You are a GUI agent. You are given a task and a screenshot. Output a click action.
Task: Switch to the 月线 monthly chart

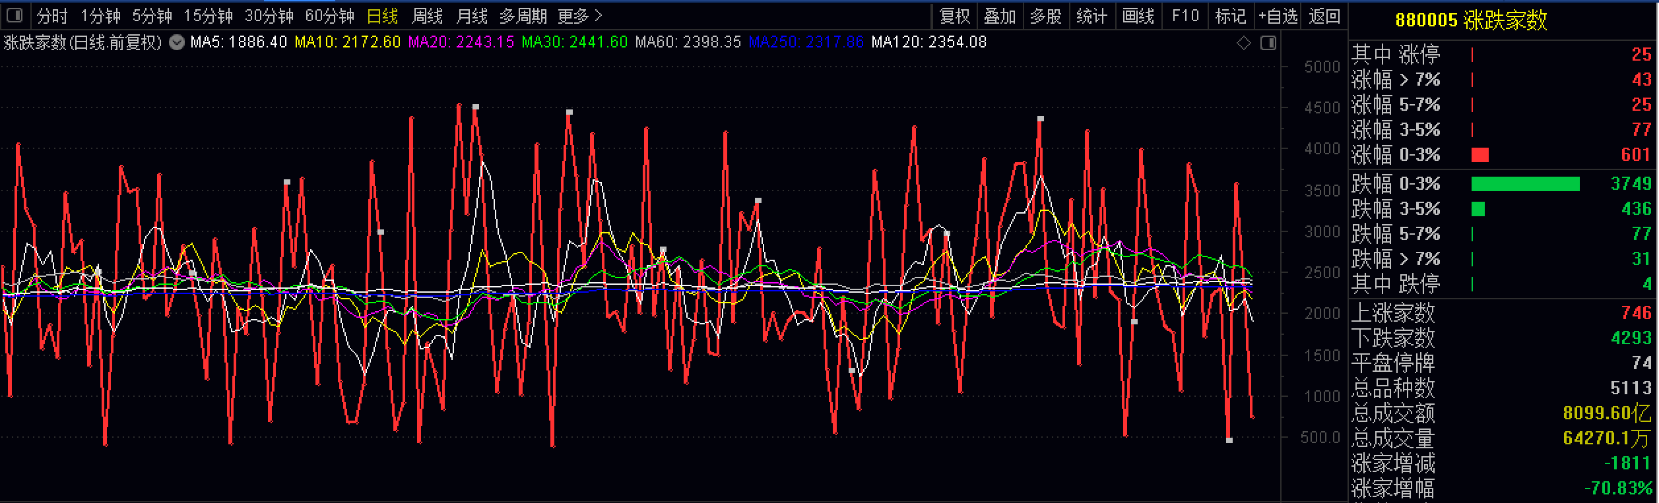pos(472,16)
